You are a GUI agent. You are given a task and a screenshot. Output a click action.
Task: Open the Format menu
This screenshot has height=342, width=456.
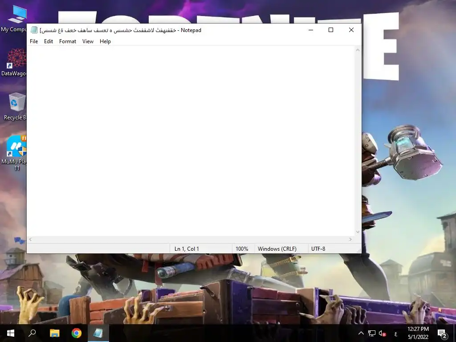[68, 41]
